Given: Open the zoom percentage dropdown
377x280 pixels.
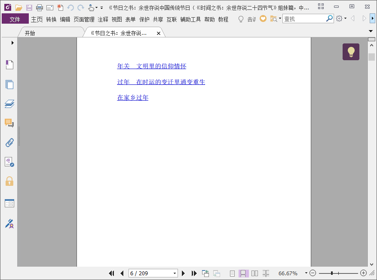Looking at the screenshot, I should pos(306,273).
